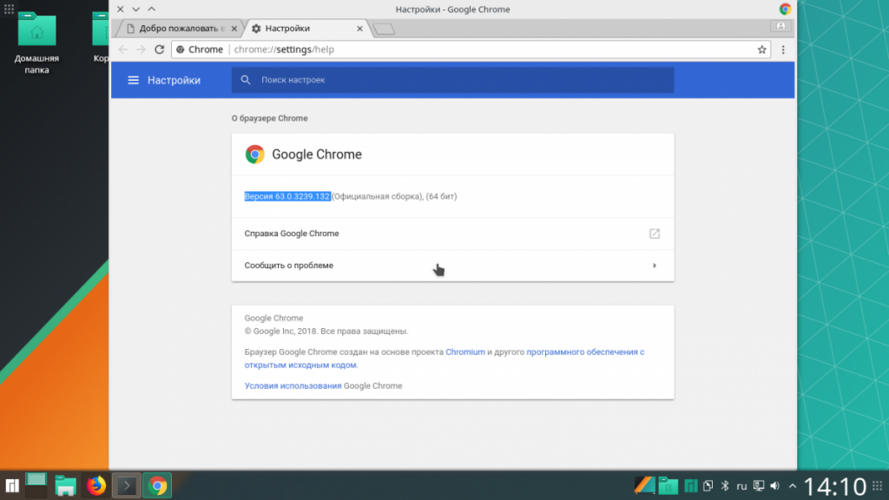Click the 14:10 clock
Screen dimensions: 889x500
(835, 486)
